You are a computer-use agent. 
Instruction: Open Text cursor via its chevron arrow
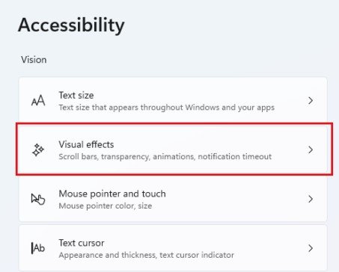[311, 248]
